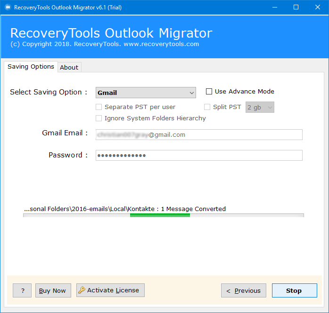Close the Outlook Migrator window
Screen dimensions: 329x313
318,8
